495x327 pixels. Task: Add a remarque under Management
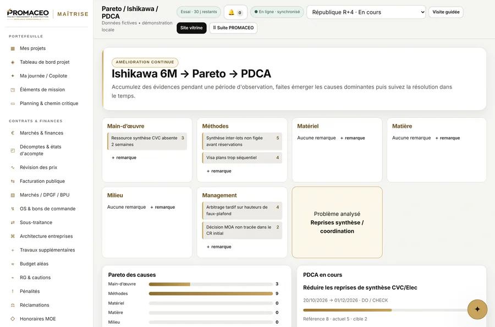click(x=219, y=247)
